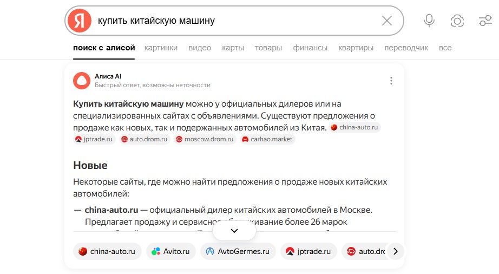Clear the search query with X
Image resolution: width=499 pixels, height=274 pixels.
[x=386, y=21]
